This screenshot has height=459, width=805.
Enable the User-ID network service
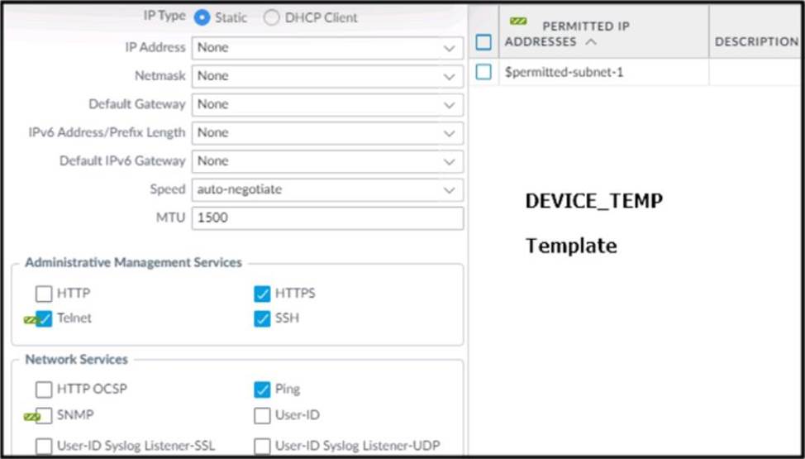click(262, 415)
